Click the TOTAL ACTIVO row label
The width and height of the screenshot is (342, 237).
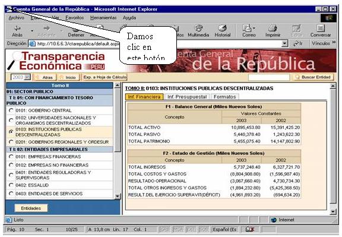coord(144,128)
